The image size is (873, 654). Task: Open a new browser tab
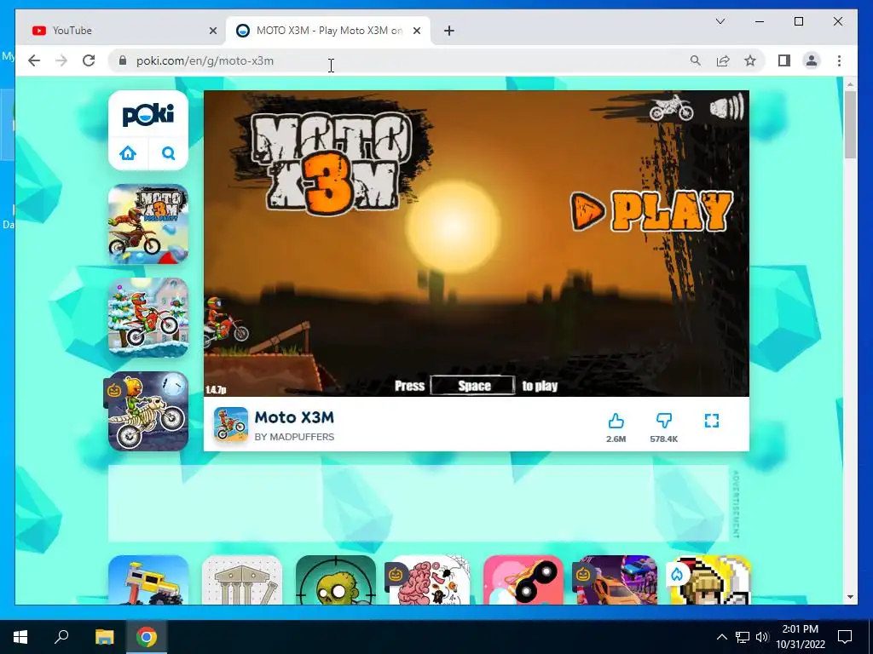point(449,31)
